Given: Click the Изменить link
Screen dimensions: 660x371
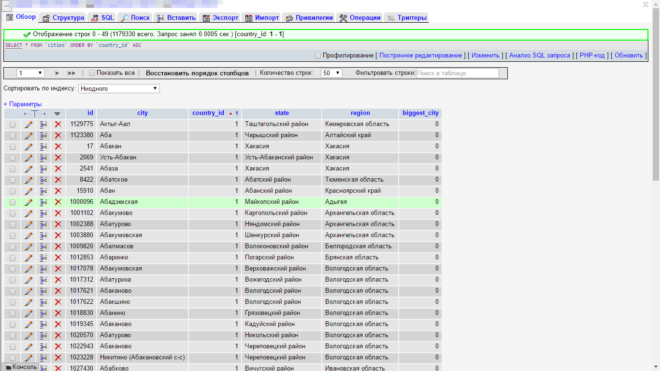Looking at the screenshot, I should 485,56.
